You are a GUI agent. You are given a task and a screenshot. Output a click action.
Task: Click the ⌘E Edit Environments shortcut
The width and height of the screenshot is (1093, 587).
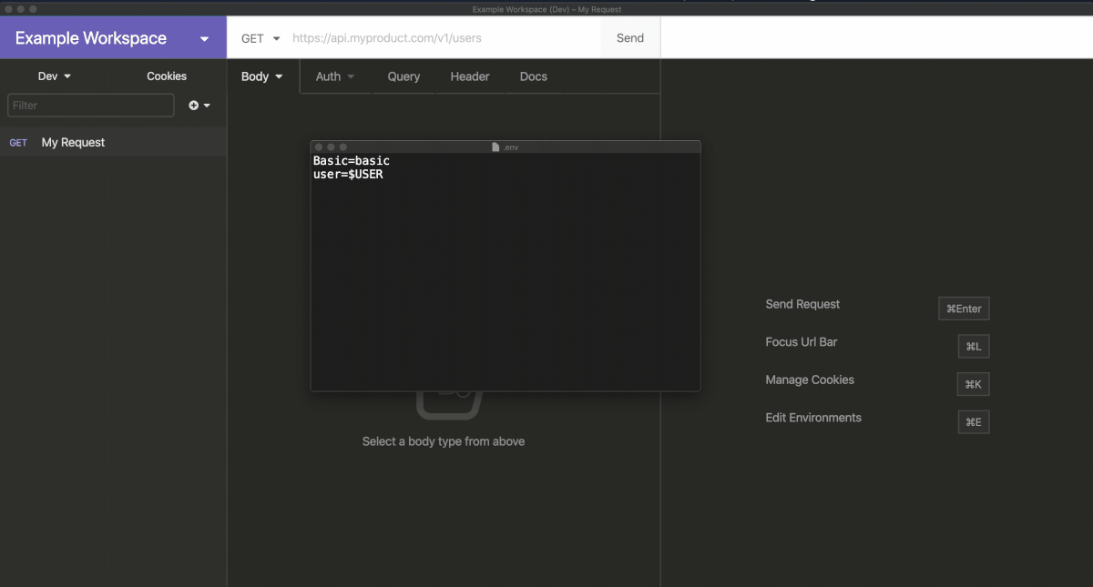click(x=974, y=422)
